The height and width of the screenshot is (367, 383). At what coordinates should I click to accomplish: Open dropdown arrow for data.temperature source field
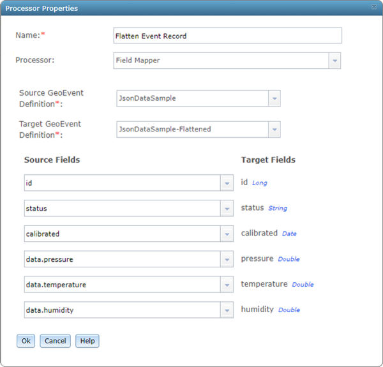227,285
